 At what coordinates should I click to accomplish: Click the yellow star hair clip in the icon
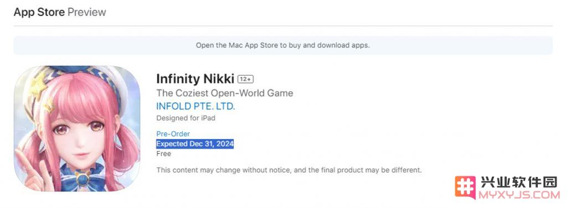[x=38, y=87]
